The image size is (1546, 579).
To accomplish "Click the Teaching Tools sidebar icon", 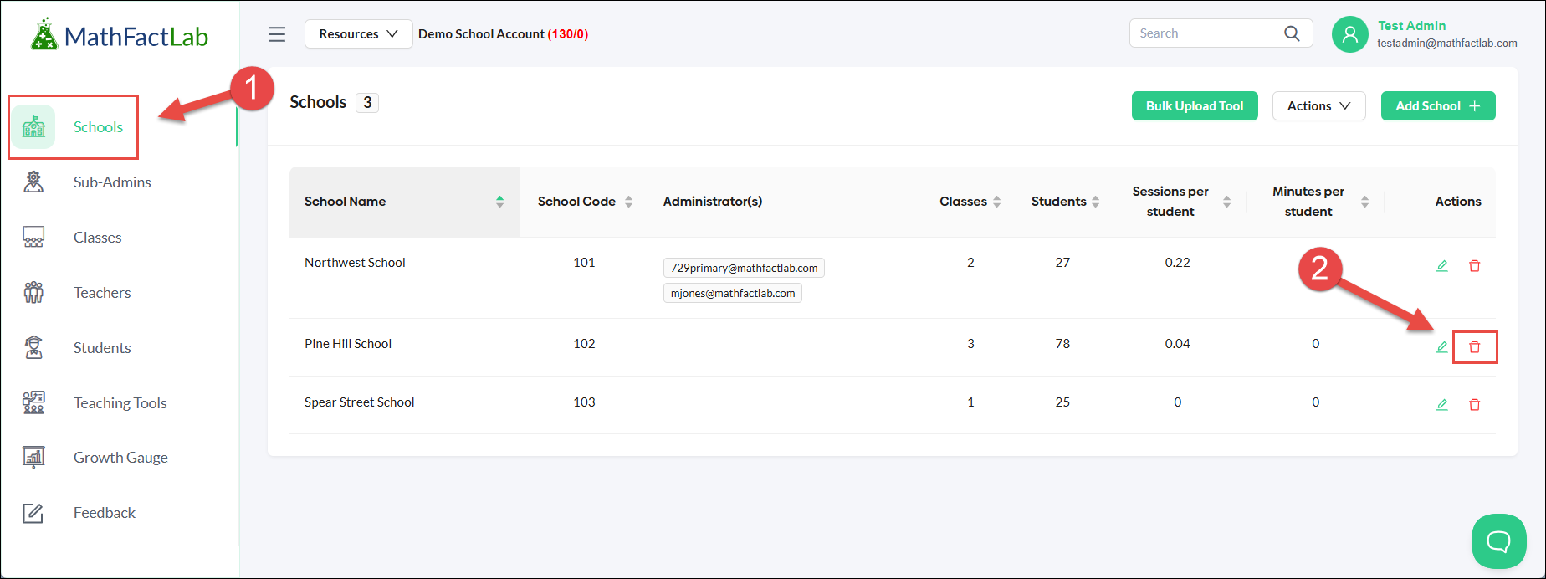I will (x=33, y=402).
